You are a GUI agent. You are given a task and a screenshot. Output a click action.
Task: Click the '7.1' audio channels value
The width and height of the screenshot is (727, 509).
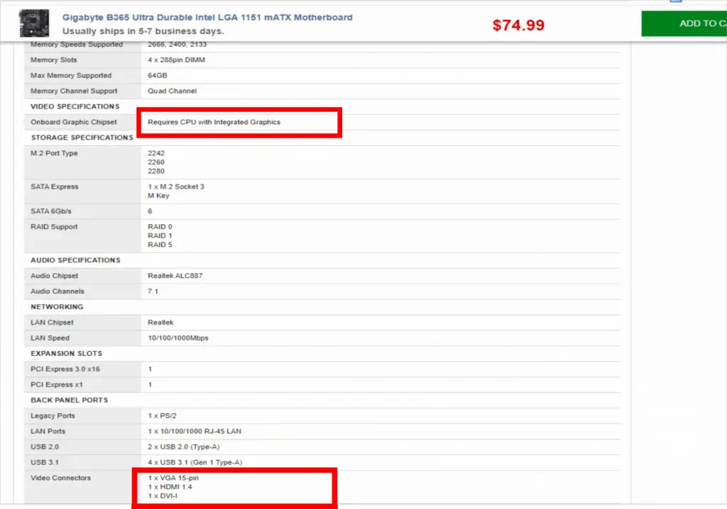153,291
